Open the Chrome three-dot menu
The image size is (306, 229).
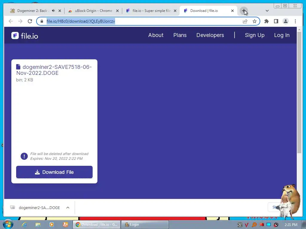tap(295, 21)
